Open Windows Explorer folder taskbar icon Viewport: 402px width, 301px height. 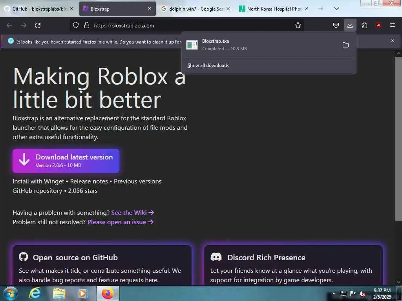coord(59,293)
